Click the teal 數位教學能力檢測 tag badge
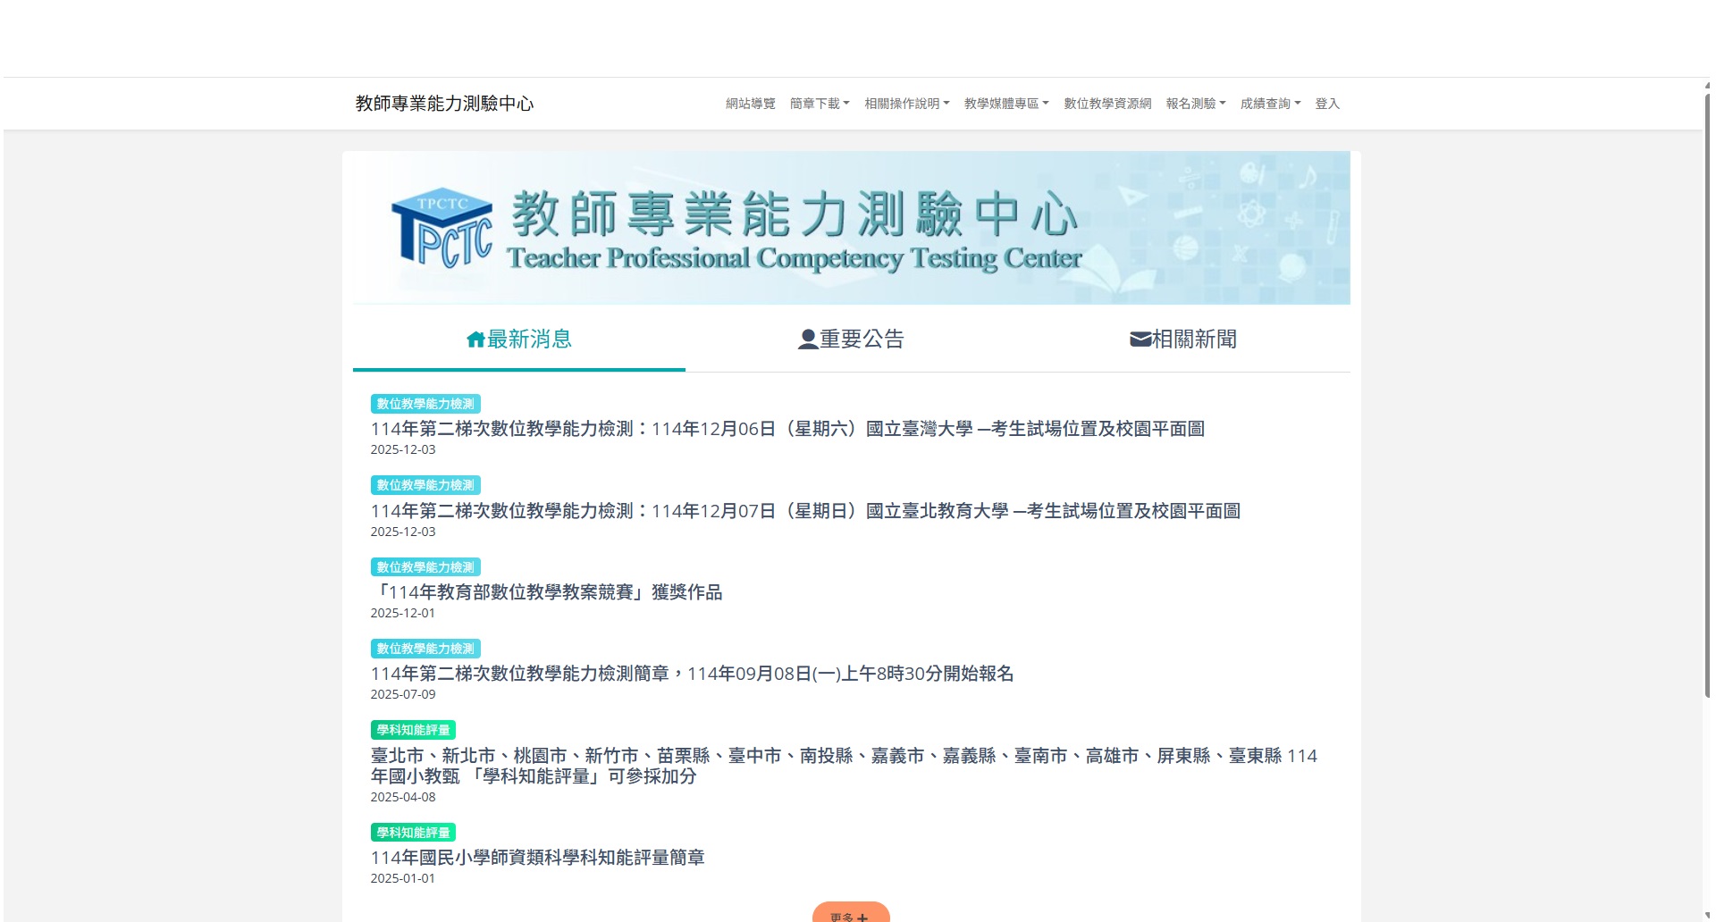The height and width of the screenshot is (922, 1716). point(426,404)
